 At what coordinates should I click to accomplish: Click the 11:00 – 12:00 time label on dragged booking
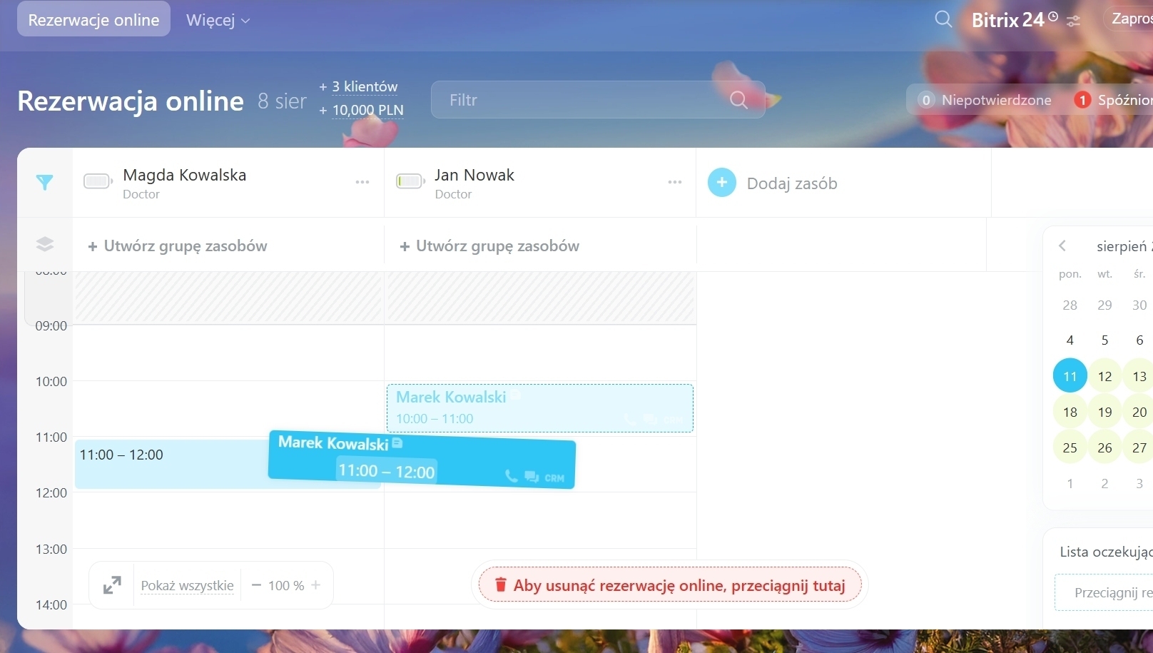pyautogui.click(x=386, y=471)
